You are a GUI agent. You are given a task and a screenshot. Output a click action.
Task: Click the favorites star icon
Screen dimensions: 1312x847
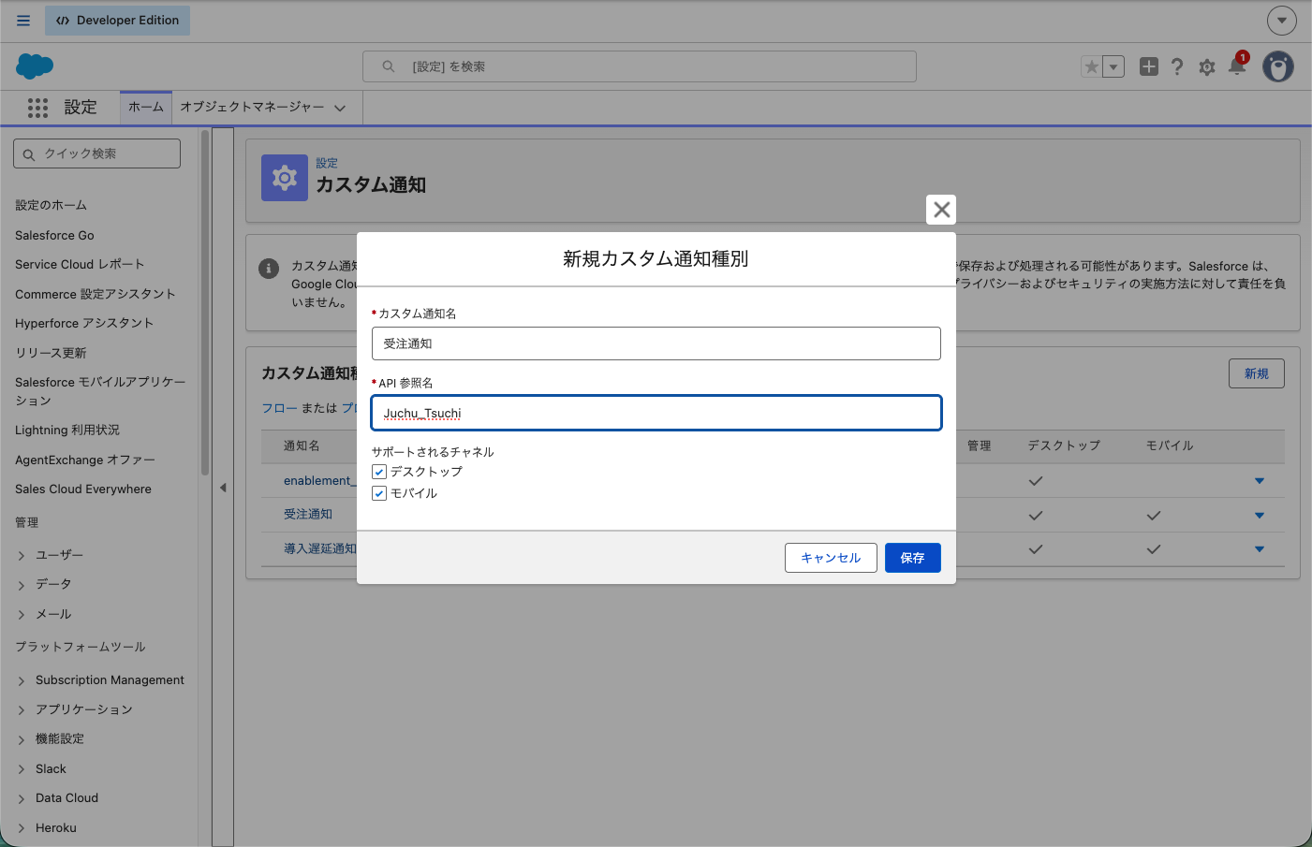point(1091,66)
